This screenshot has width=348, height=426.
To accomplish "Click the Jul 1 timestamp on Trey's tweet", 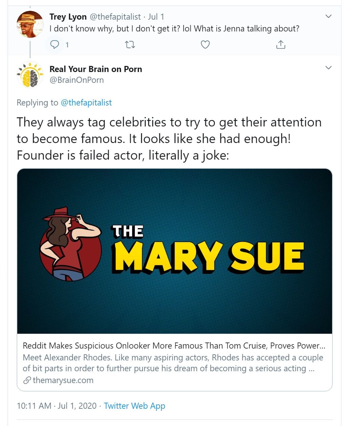I will (x=156, y=17).
